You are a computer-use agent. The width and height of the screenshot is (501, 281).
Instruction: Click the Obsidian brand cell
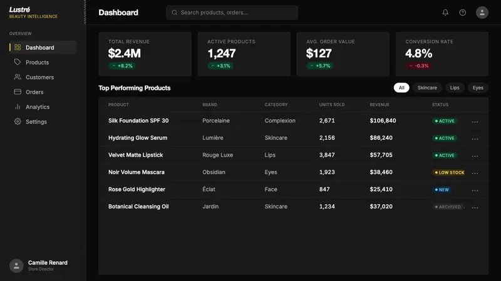pos(214,172)
